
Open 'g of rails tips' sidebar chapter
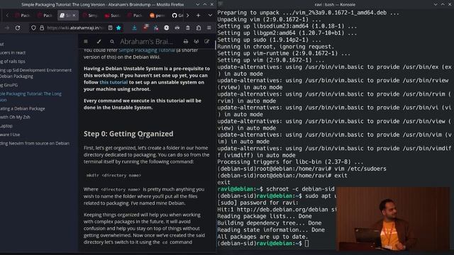pos(13,62)
